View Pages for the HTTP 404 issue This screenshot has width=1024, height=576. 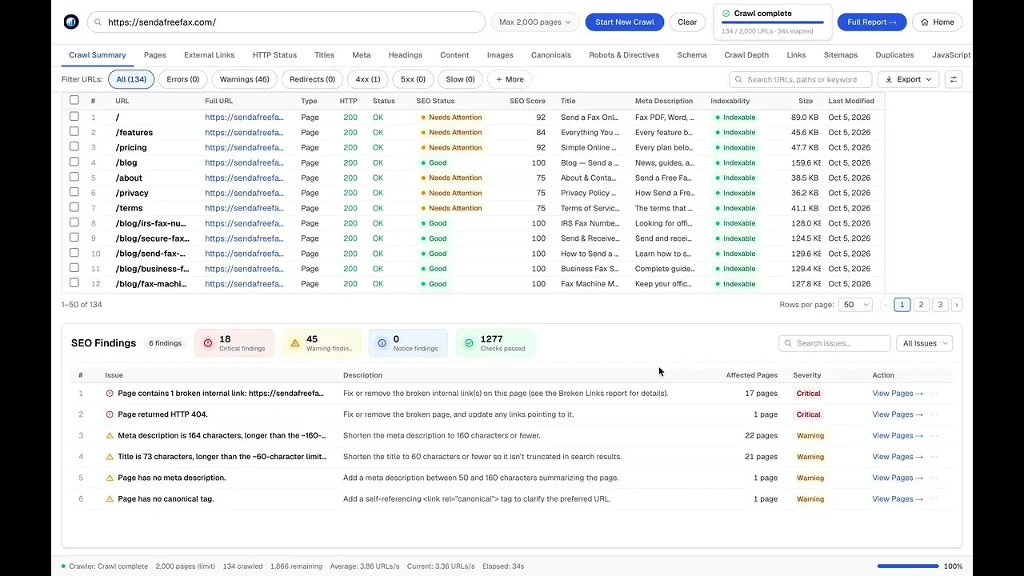(898, 414)
